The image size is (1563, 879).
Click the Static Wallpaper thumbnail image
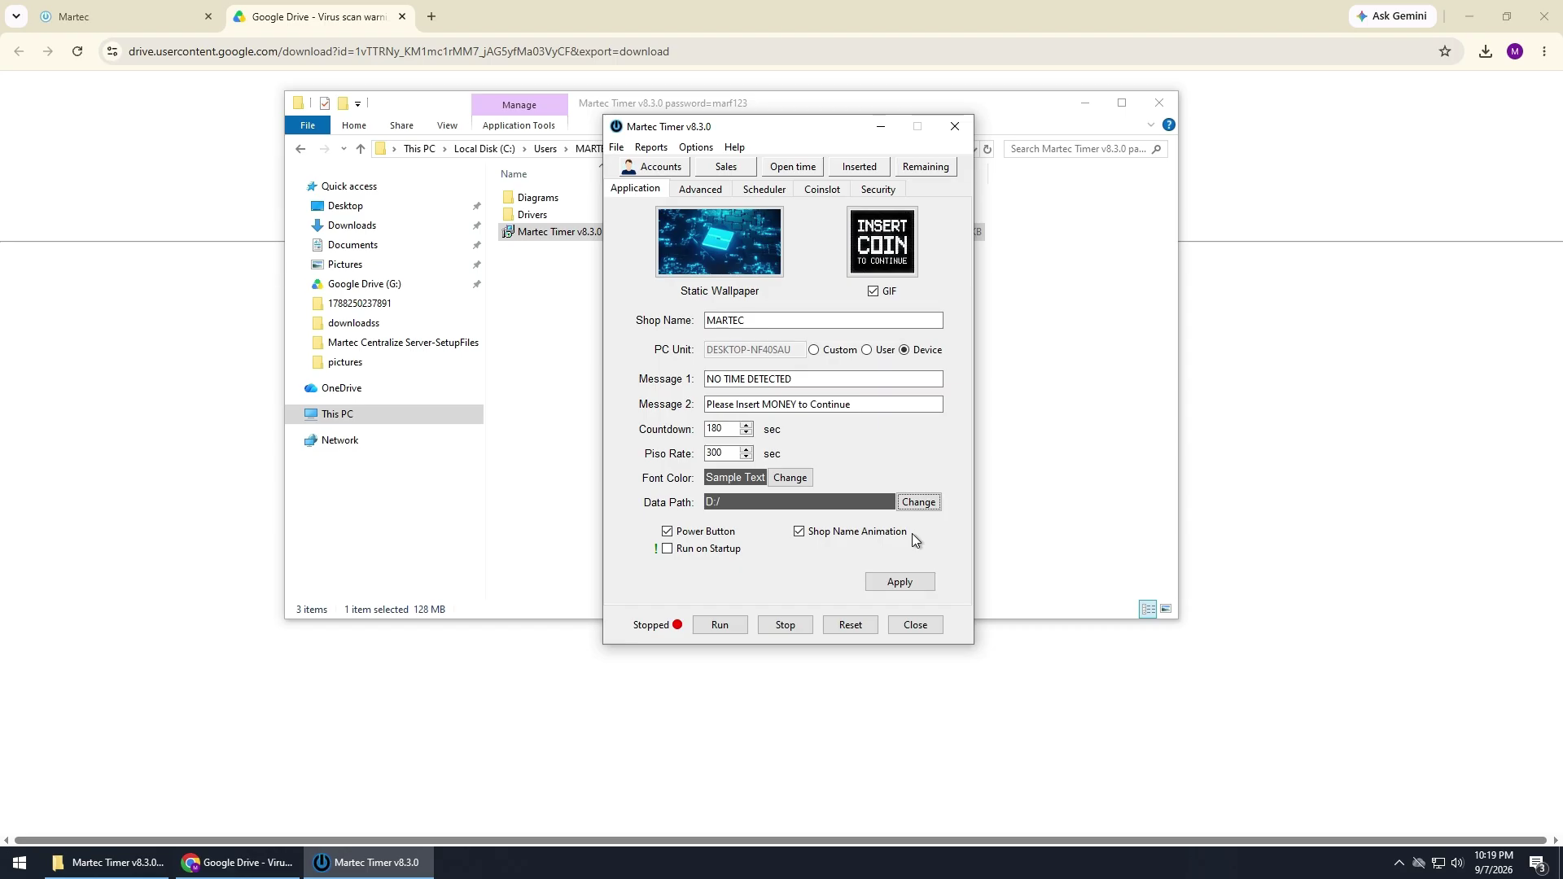[720, 242]
